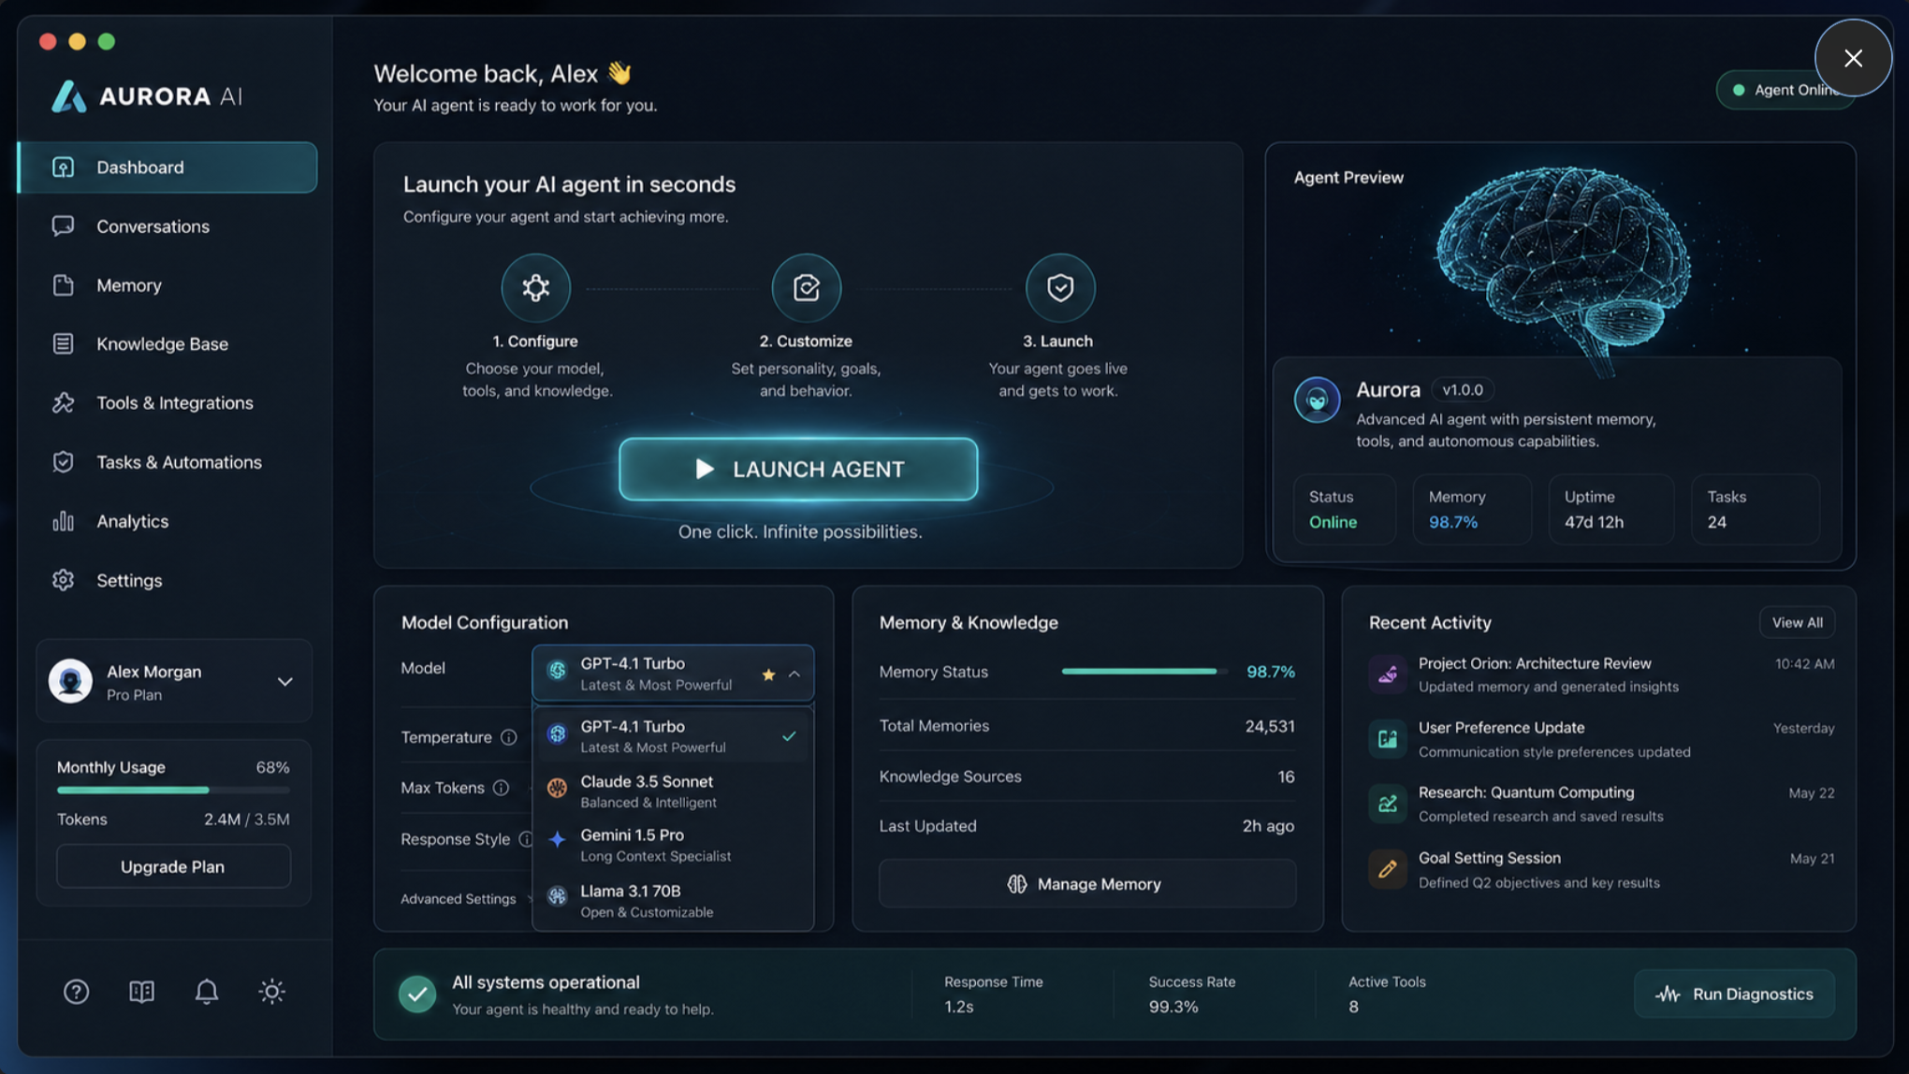The height and width of the screenshot is (1074, 1909).
Task: Go to Tools & Integrations
Action: (x=174, y=402)
